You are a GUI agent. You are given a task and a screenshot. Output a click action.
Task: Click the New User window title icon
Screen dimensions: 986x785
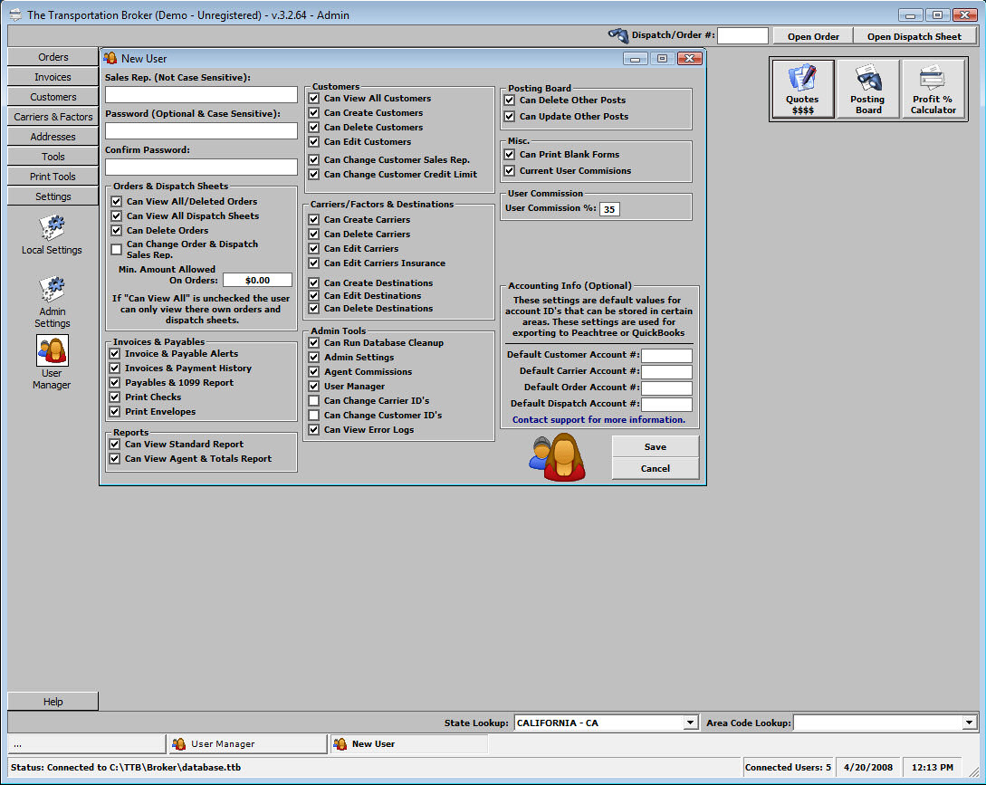110,58
